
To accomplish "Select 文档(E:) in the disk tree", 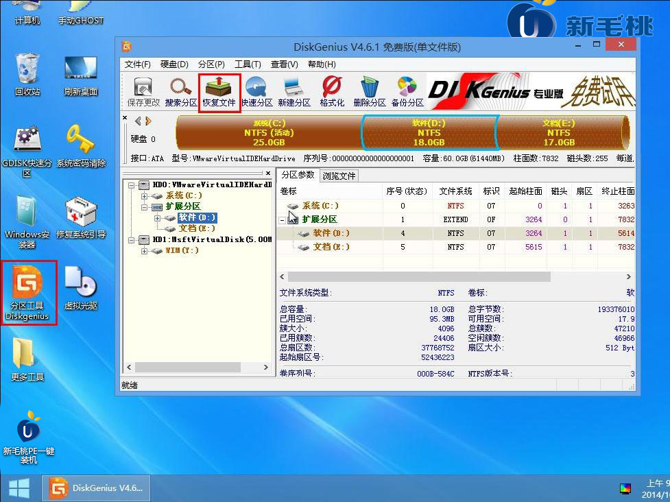I will coord(197,228).
